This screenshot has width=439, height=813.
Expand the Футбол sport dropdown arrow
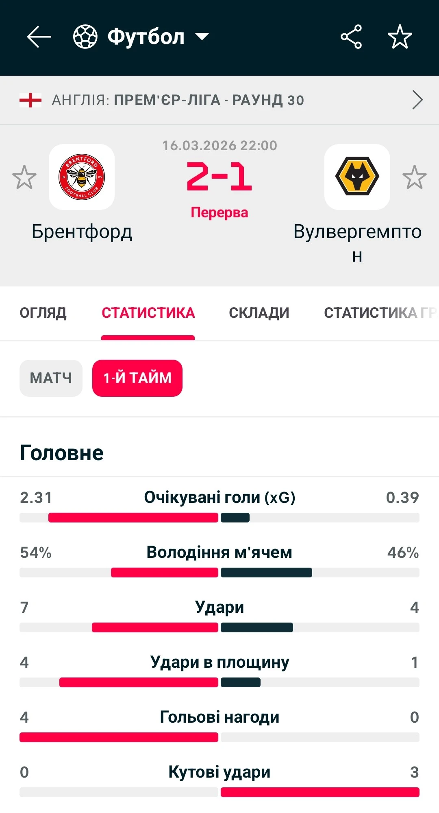[x=202, y=37]
